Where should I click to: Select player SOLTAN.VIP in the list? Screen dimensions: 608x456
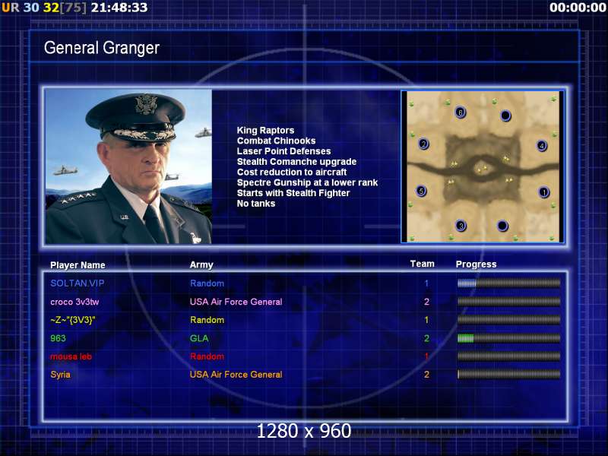[x=78, y=283]
